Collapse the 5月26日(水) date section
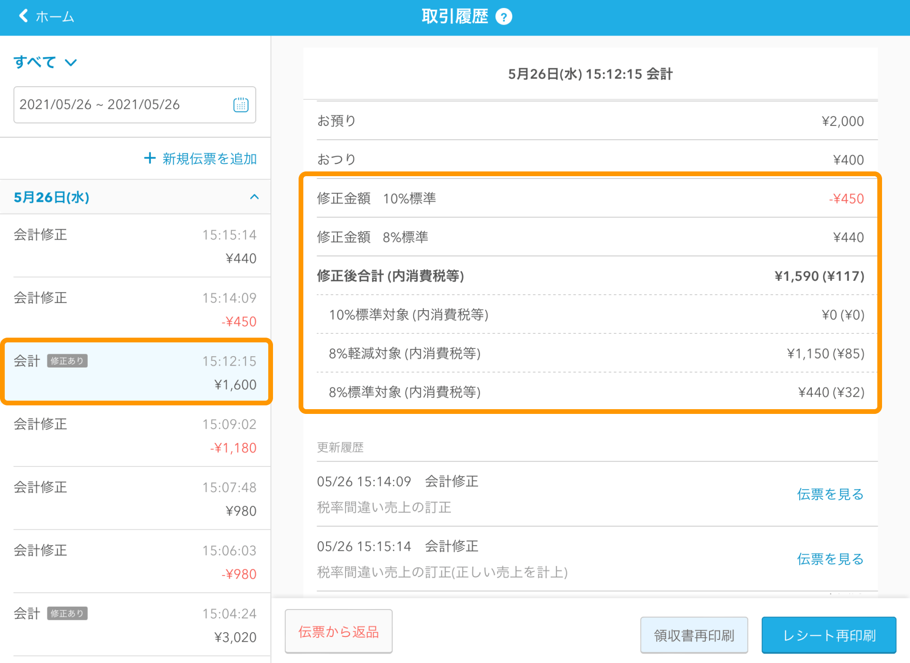 (x=254, y=197)
